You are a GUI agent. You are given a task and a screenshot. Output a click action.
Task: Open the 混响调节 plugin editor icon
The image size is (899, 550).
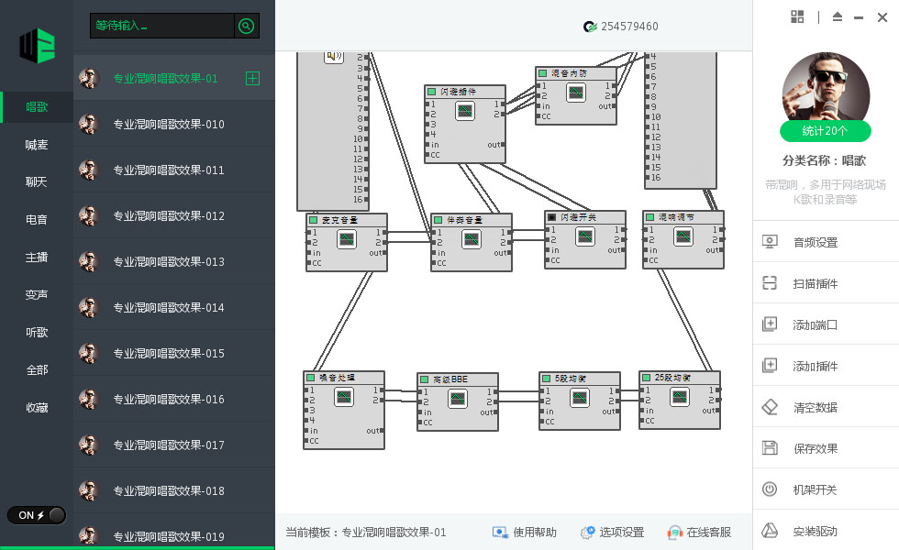point(683,236)
